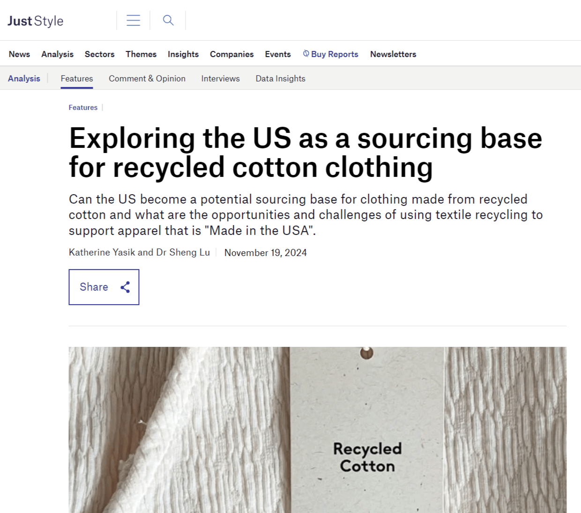This screenshot has width=581, height=513.
Task: Switch to the Features tab
Action: pyautogui.click(x=77, y=79)
